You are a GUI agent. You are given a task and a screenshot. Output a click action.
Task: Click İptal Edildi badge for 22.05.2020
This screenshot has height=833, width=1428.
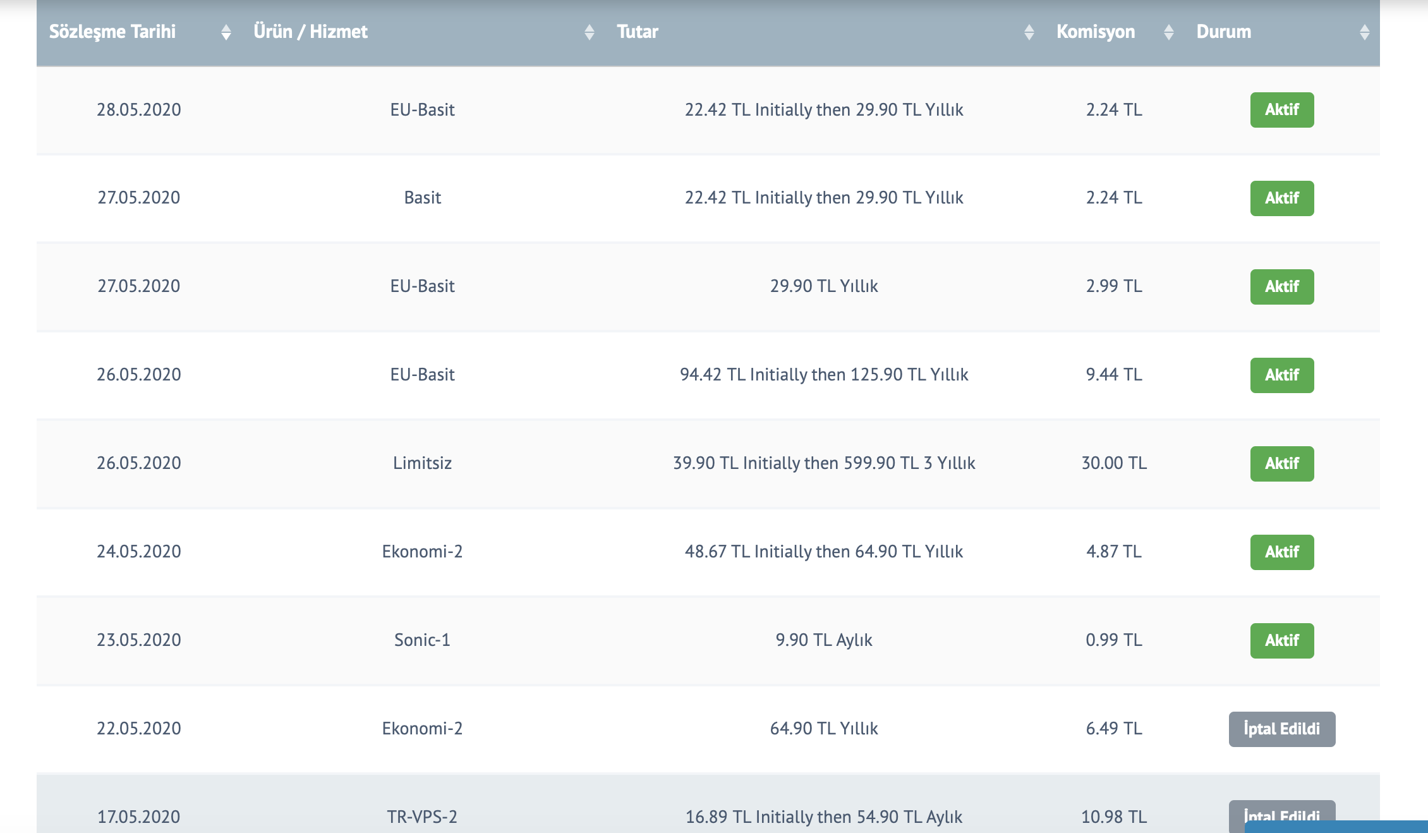(x=1282, y=729)
